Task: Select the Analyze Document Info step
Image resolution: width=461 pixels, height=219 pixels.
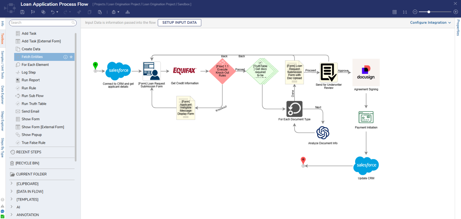Action: tap(323, 133)
